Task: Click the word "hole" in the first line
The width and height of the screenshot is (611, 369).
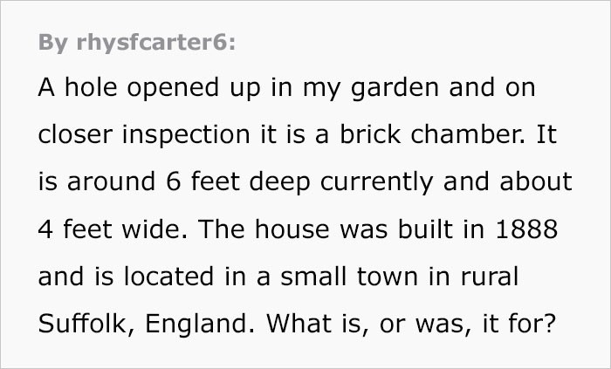Action: tap(83, 88)
